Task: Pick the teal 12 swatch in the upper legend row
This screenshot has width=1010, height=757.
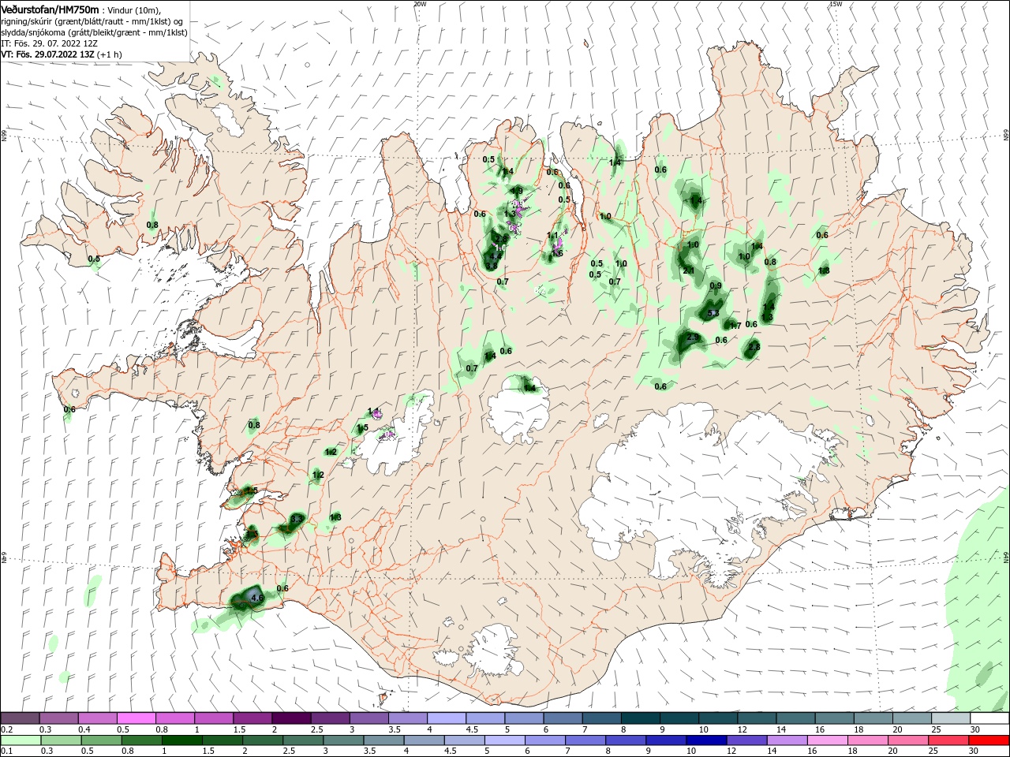Action: tap(756, 718)
